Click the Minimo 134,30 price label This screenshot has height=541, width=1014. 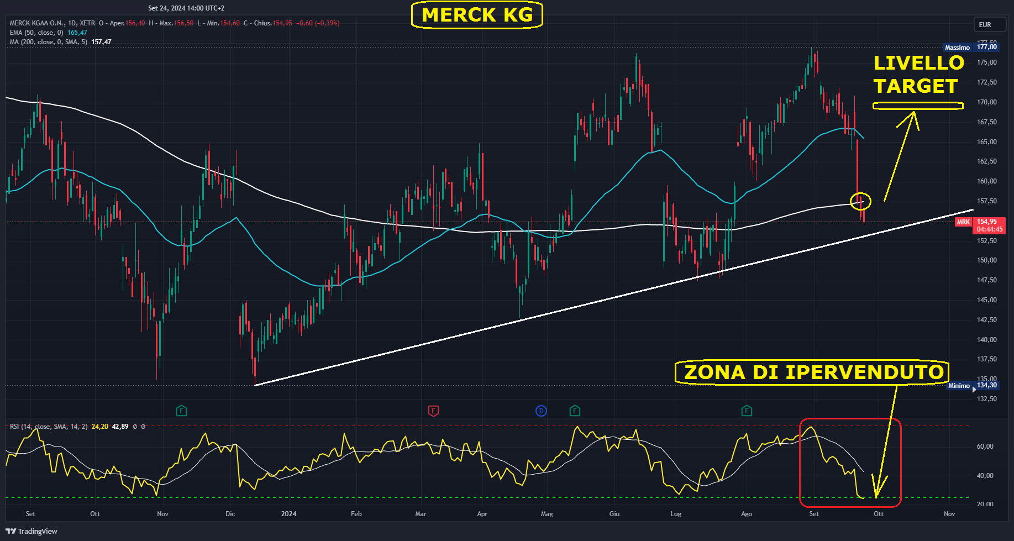tap(973, 385)
